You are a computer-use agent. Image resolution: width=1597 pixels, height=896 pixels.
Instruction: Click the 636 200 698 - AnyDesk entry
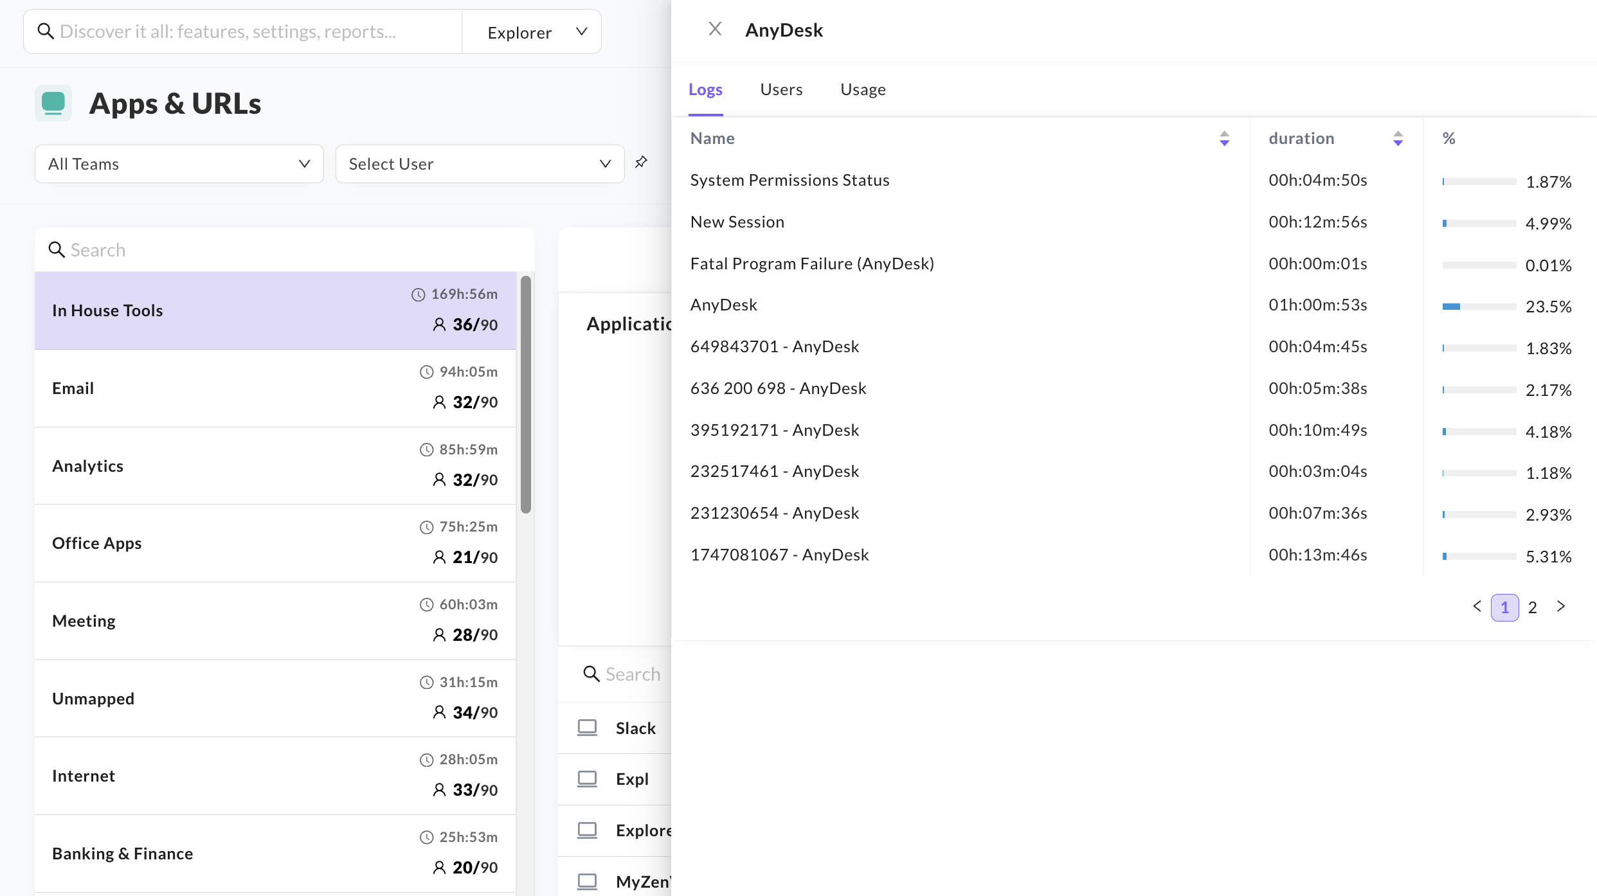coord(779,389)
